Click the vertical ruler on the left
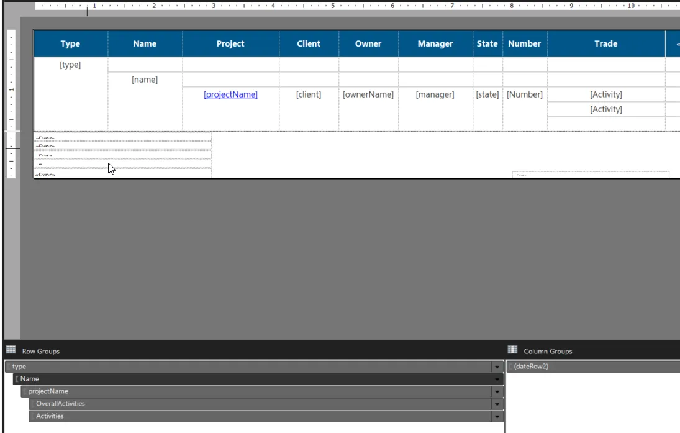Viewport: 680px width, 433px height. [x=11, y=104]
